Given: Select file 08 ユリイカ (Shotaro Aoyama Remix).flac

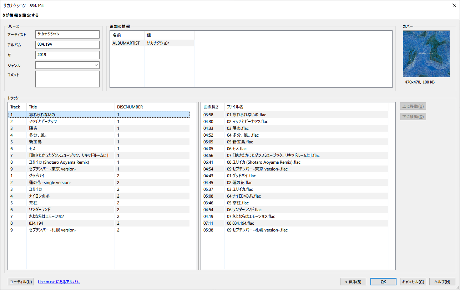Looking at the screenshot, I should click(x=264, y=162).
